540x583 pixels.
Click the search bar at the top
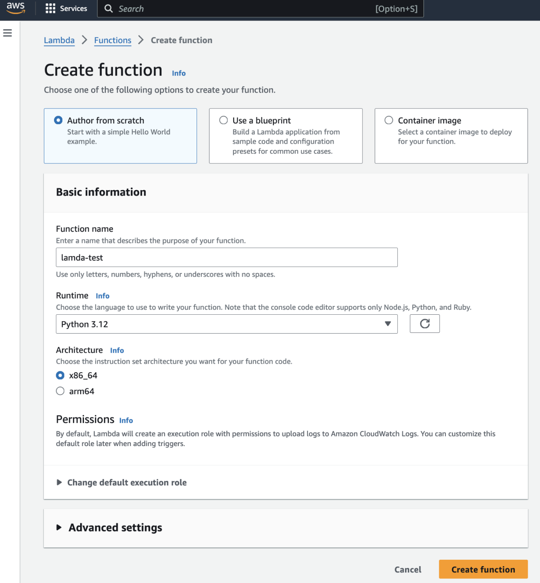(253, 8)
